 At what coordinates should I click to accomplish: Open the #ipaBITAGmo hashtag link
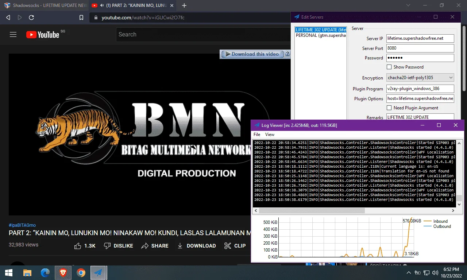(22, 225)
